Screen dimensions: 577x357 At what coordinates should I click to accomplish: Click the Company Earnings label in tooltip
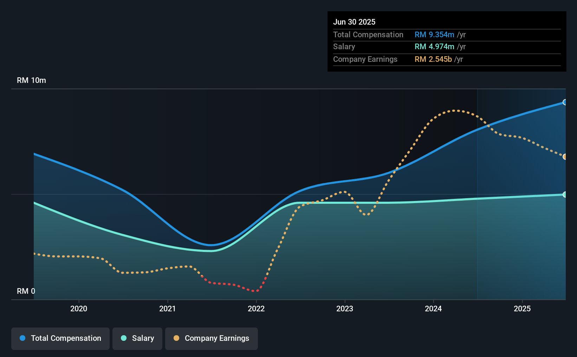point(365,59)
